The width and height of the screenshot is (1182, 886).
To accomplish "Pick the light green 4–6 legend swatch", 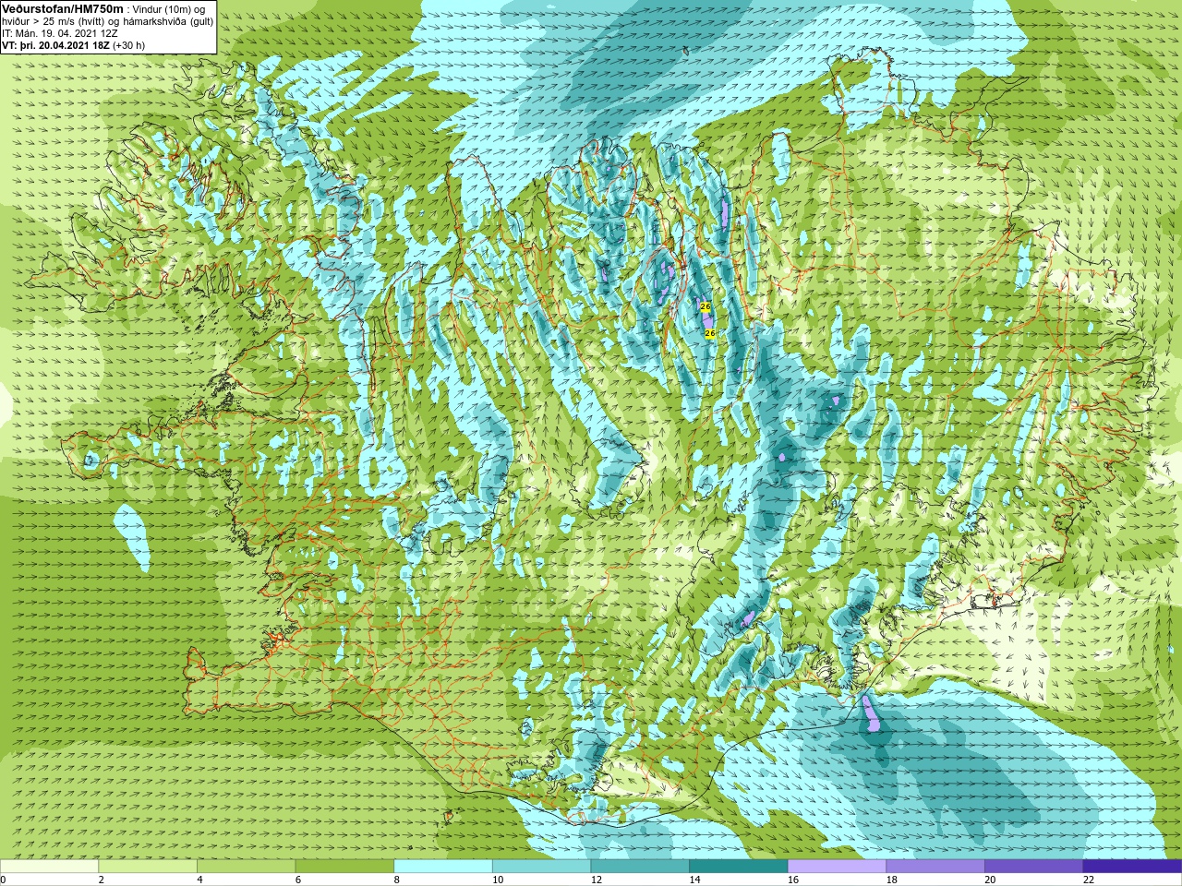I will 246,866.
